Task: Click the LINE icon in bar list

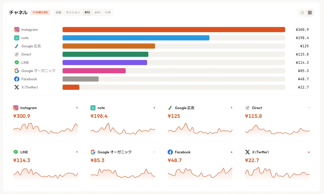Action: click(x=17, y=63)
